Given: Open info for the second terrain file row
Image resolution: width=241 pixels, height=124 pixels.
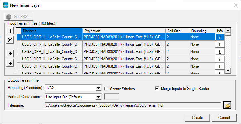Looking at the screenshot, I should (x=220, y=45).
